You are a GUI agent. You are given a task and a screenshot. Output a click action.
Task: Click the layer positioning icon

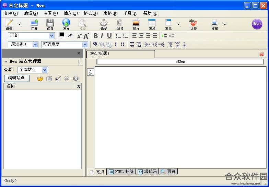point(95,44)
